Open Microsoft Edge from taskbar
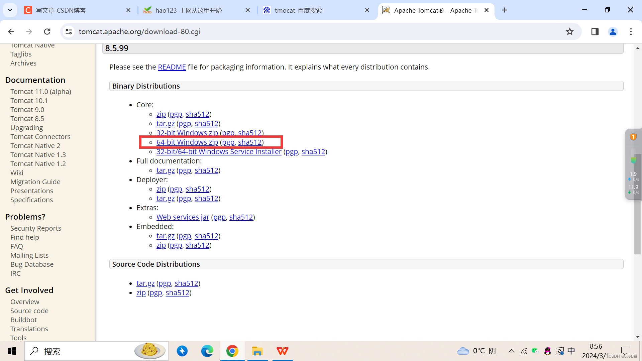Image resolution: width=642 pixels, height=361 pixels. [x=207, y=351]
